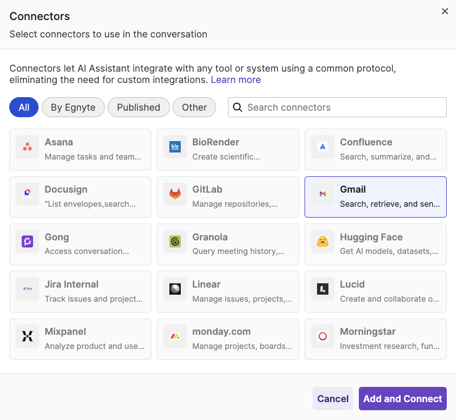Pick the Granola connector title

210,237
